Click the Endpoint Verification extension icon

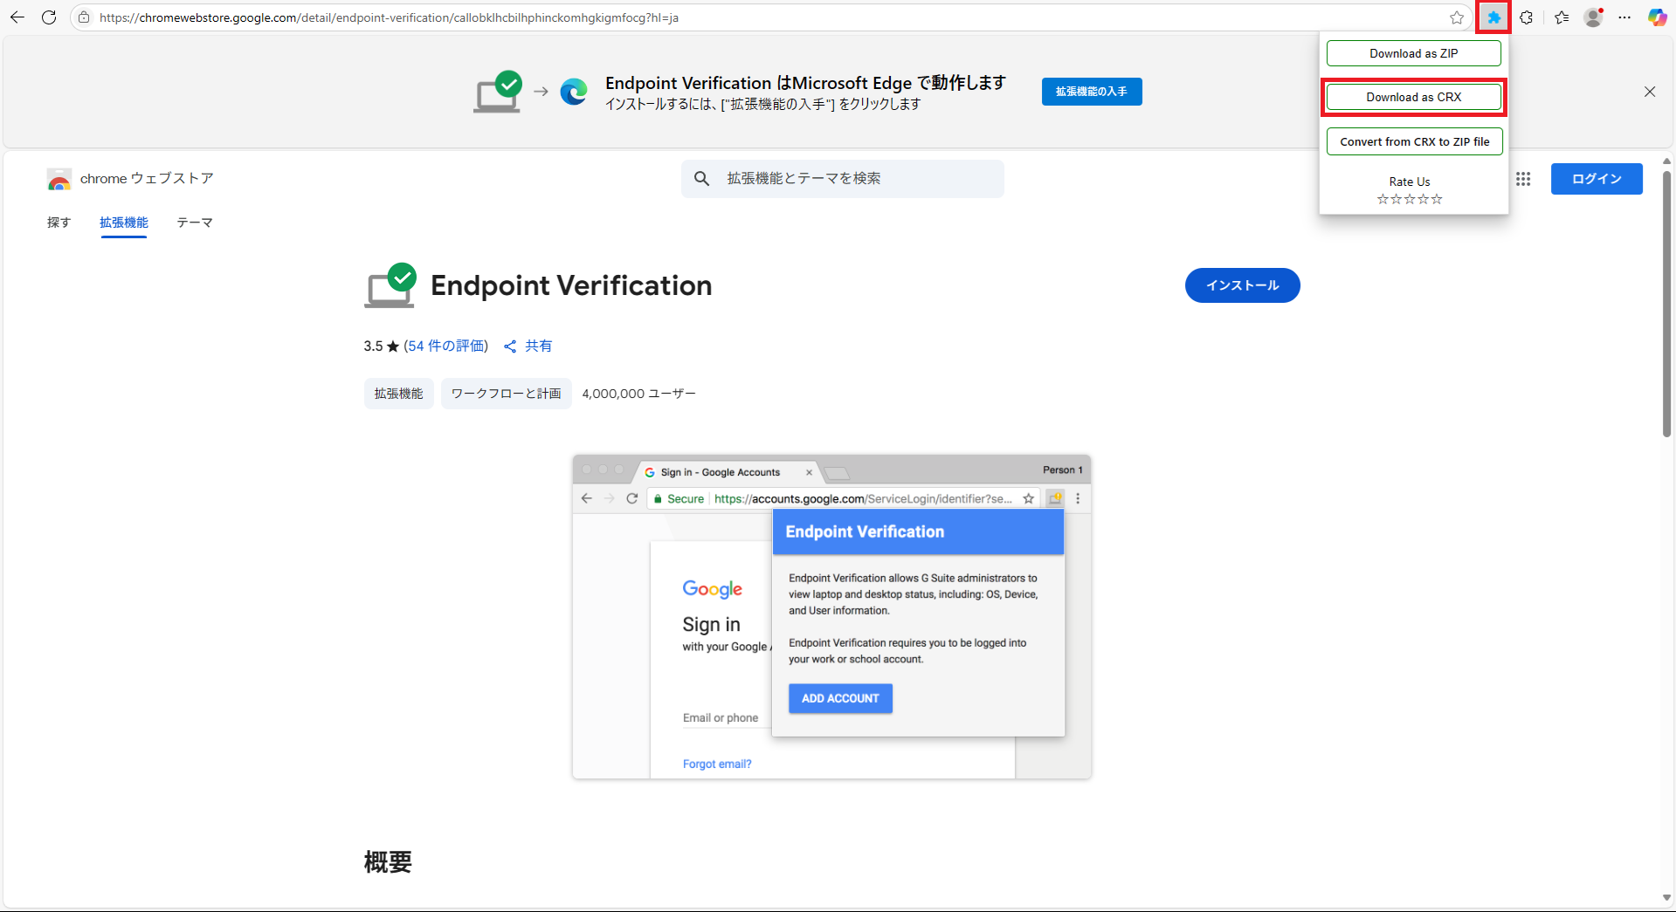point(390,285)
